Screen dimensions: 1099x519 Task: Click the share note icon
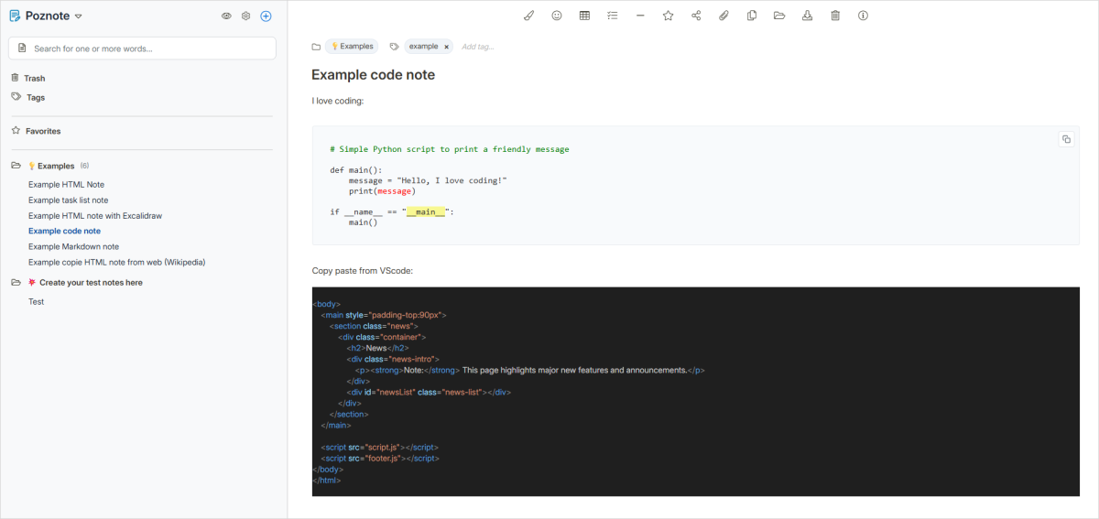coord(696,16)
